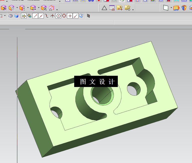Toggle mid point snap option
This screenshot has height=163, width=192.
pos(41,16)
